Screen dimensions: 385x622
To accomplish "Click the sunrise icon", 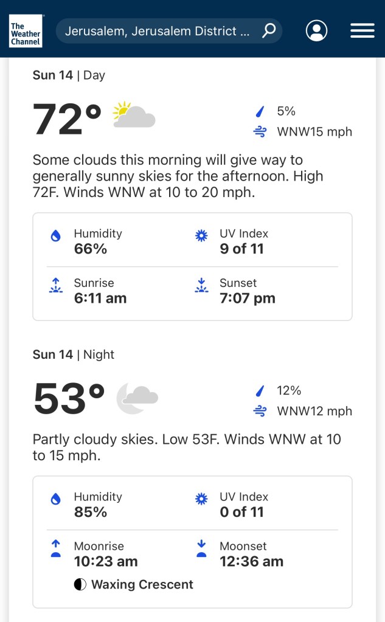I will click(56, 286).
